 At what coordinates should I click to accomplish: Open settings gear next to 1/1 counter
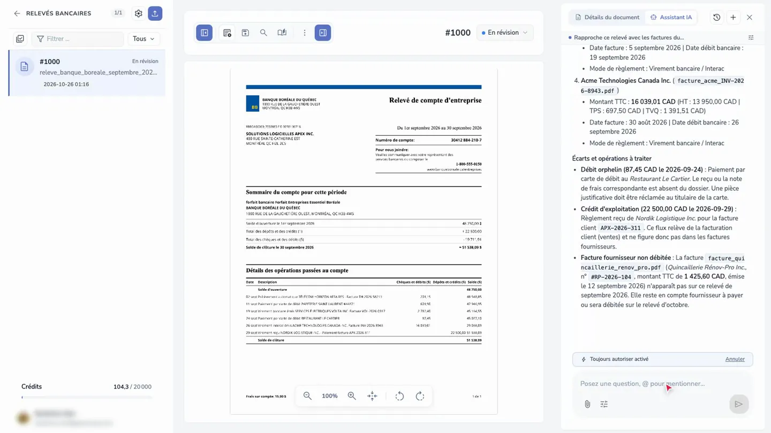[x=139, y=13]
